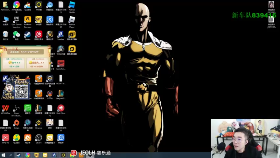Open This PC desktop icon
Screen dimensions: 280x158
(5, 21)
